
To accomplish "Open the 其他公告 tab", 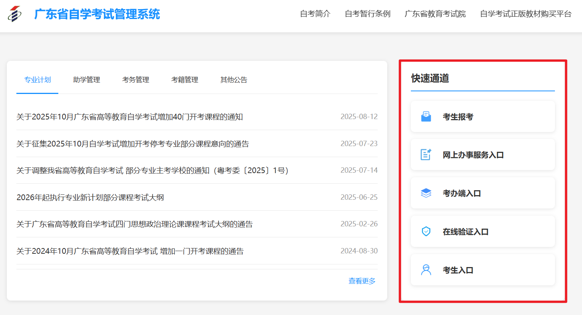I will coord(234,80).
